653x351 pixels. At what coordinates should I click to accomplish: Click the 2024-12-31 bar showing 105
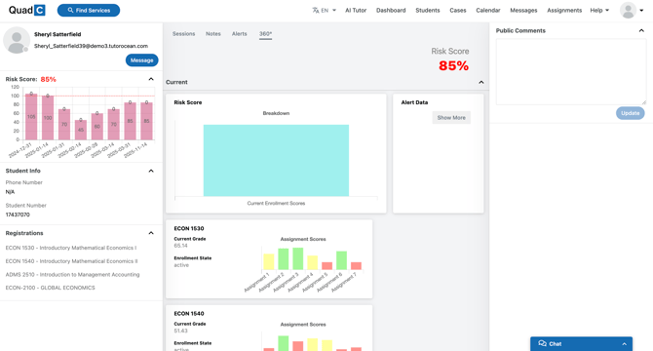pos(31,117)
